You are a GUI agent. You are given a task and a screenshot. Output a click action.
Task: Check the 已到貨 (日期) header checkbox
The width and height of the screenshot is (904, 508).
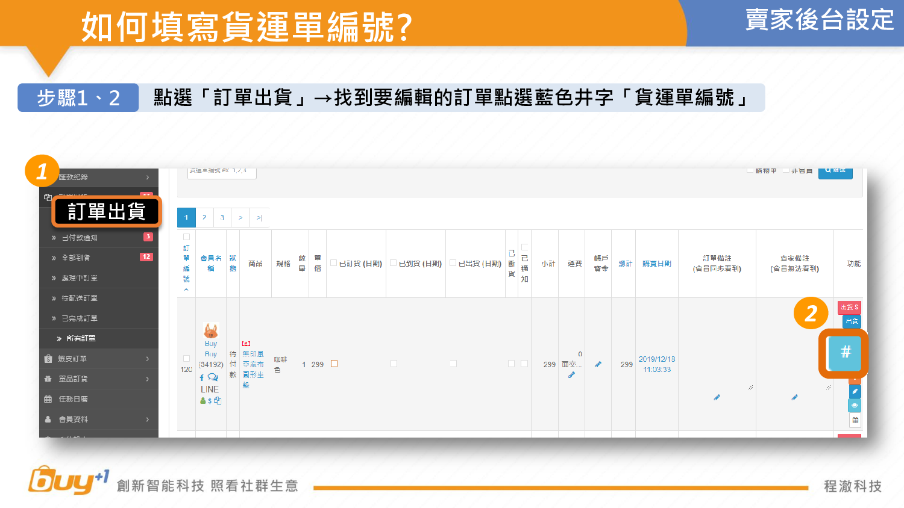pyautogui.click(x=393, y=263)
